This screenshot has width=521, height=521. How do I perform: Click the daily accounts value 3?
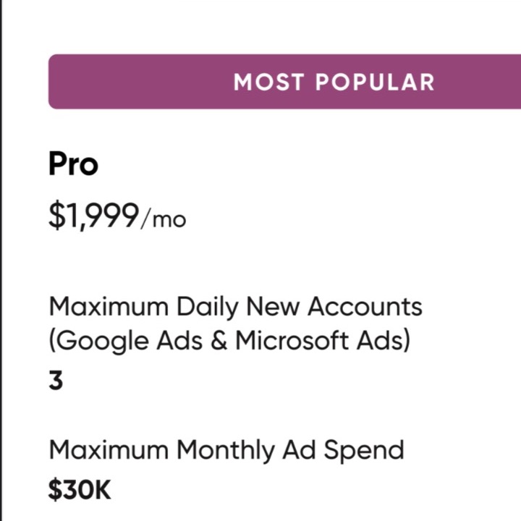coord(56,381)
